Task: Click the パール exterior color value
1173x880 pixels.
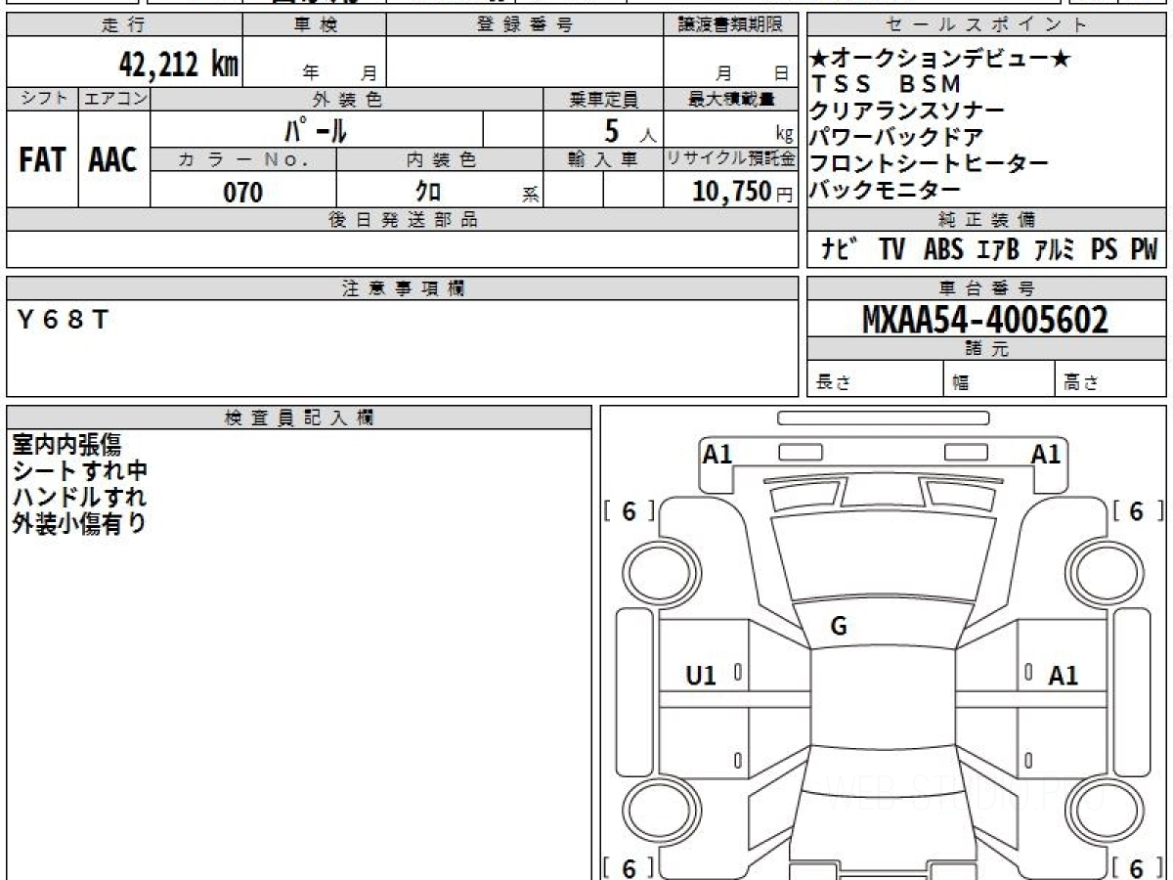Action: (316, 130)
